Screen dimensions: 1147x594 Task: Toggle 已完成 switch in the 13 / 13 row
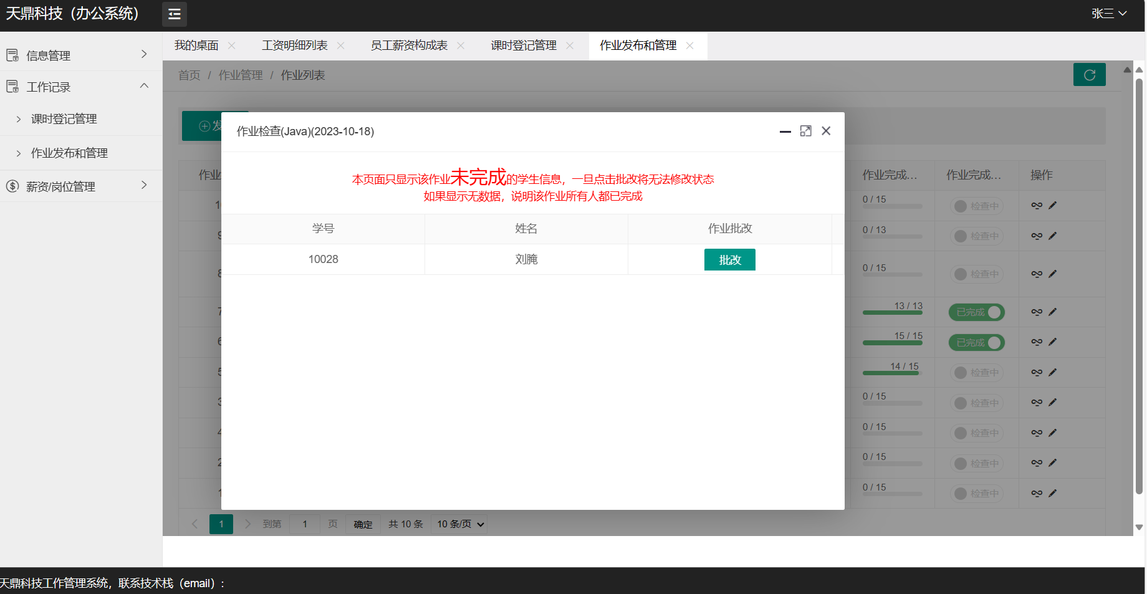click(976, 312)
